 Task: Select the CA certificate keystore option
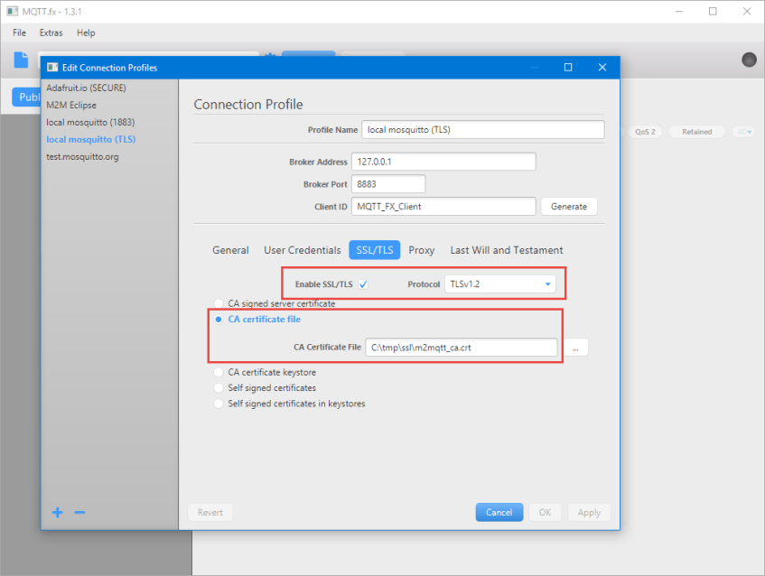tap(217, 371)
